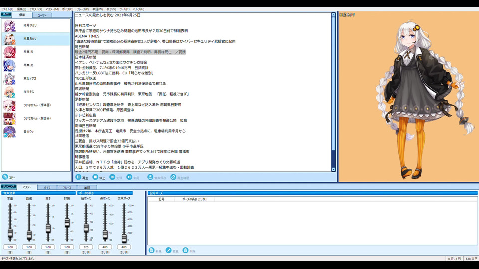The image size is (479, 269).
Task: Select the 音街ウナ voice avatar
Action: coord(9,132)
